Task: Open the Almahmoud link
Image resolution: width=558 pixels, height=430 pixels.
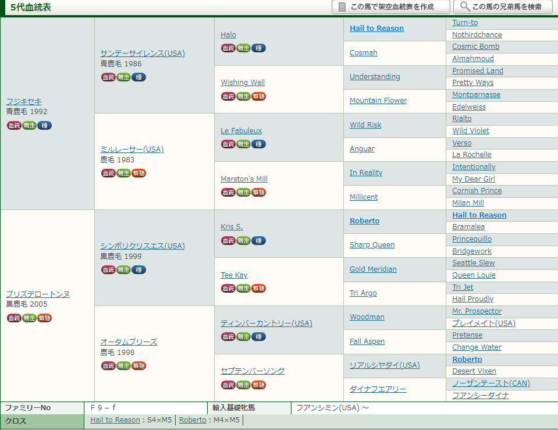Action: point(473,59)
